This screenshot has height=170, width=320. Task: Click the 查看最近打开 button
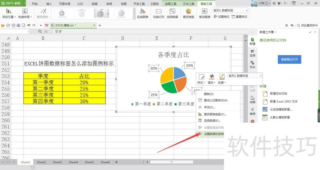289,59
